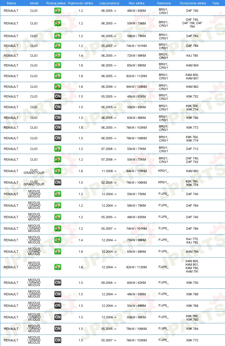The width and height of the screenshot is (225, 346).
Task: Click petrol icon in Clio D4F 706 row
Action: pos(58,23)
